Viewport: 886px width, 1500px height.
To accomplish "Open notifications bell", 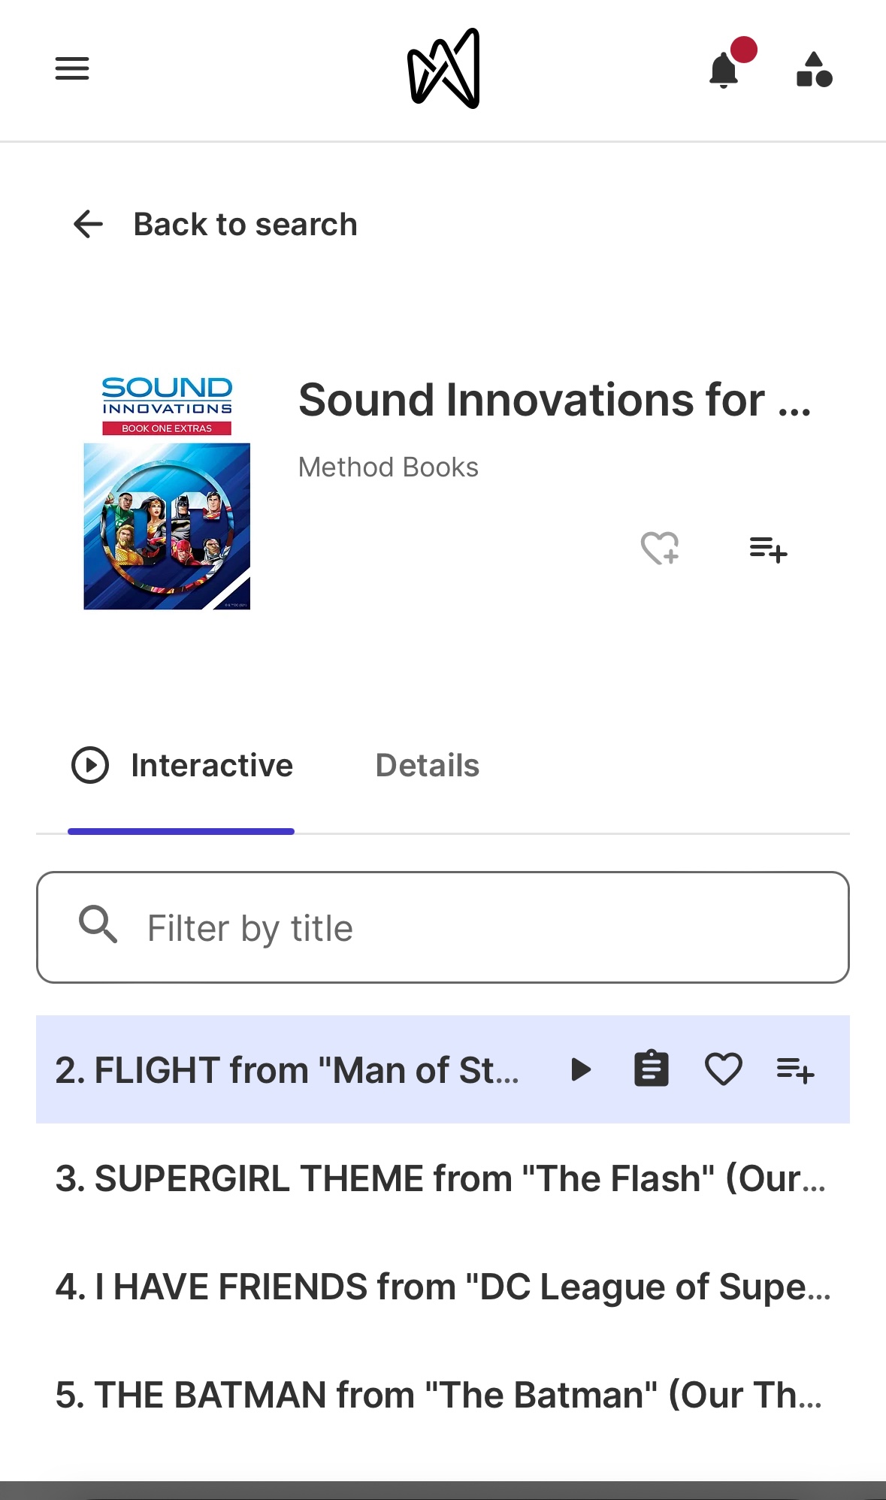I will coord(724,70).
